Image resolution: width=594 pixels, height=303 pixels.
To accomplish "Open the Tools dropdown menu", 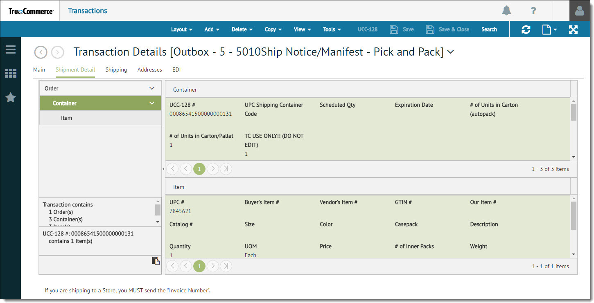I will pos(332,29).
